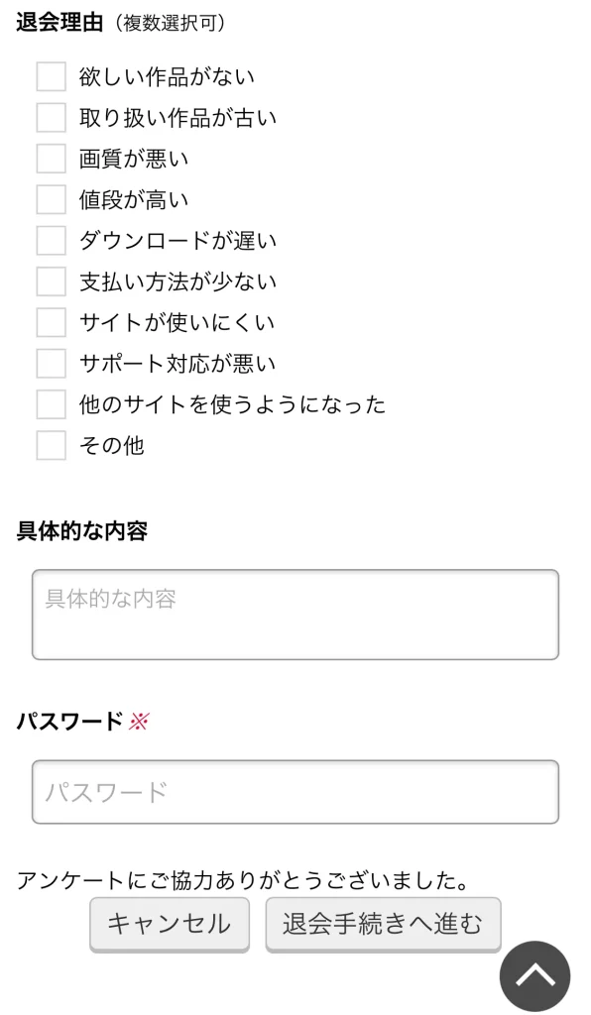Tap the scroll-to-top arrow icon

pyautogui.click(x=533, y=974)
